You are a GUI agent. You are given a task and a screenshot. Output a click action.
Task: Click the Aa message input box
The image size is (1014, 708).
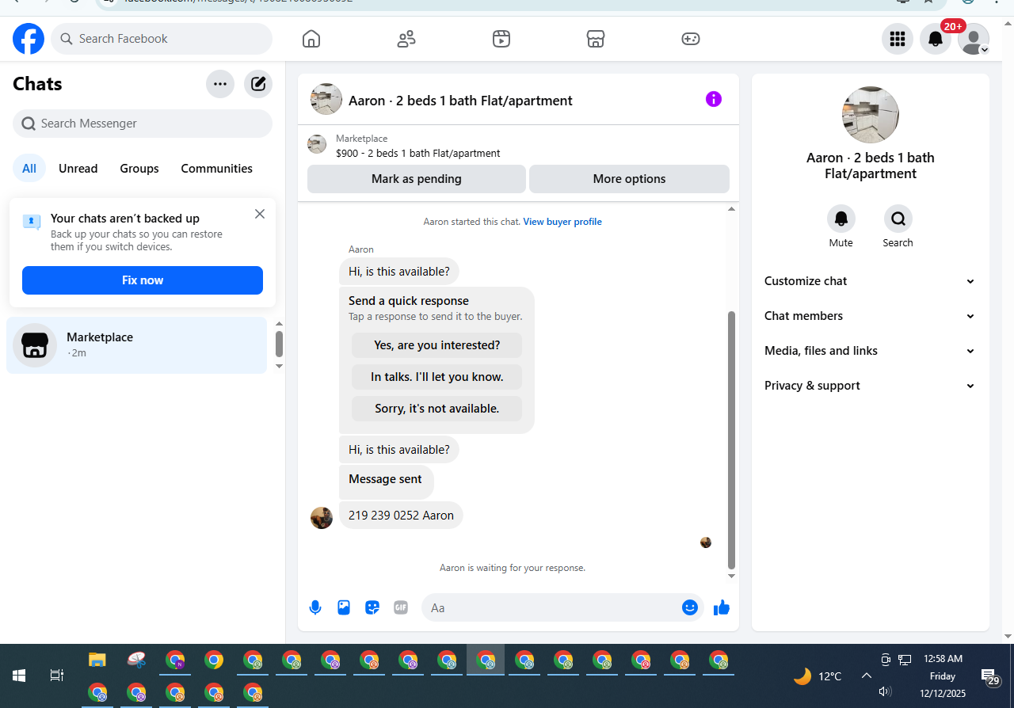[x=551, y=607]
